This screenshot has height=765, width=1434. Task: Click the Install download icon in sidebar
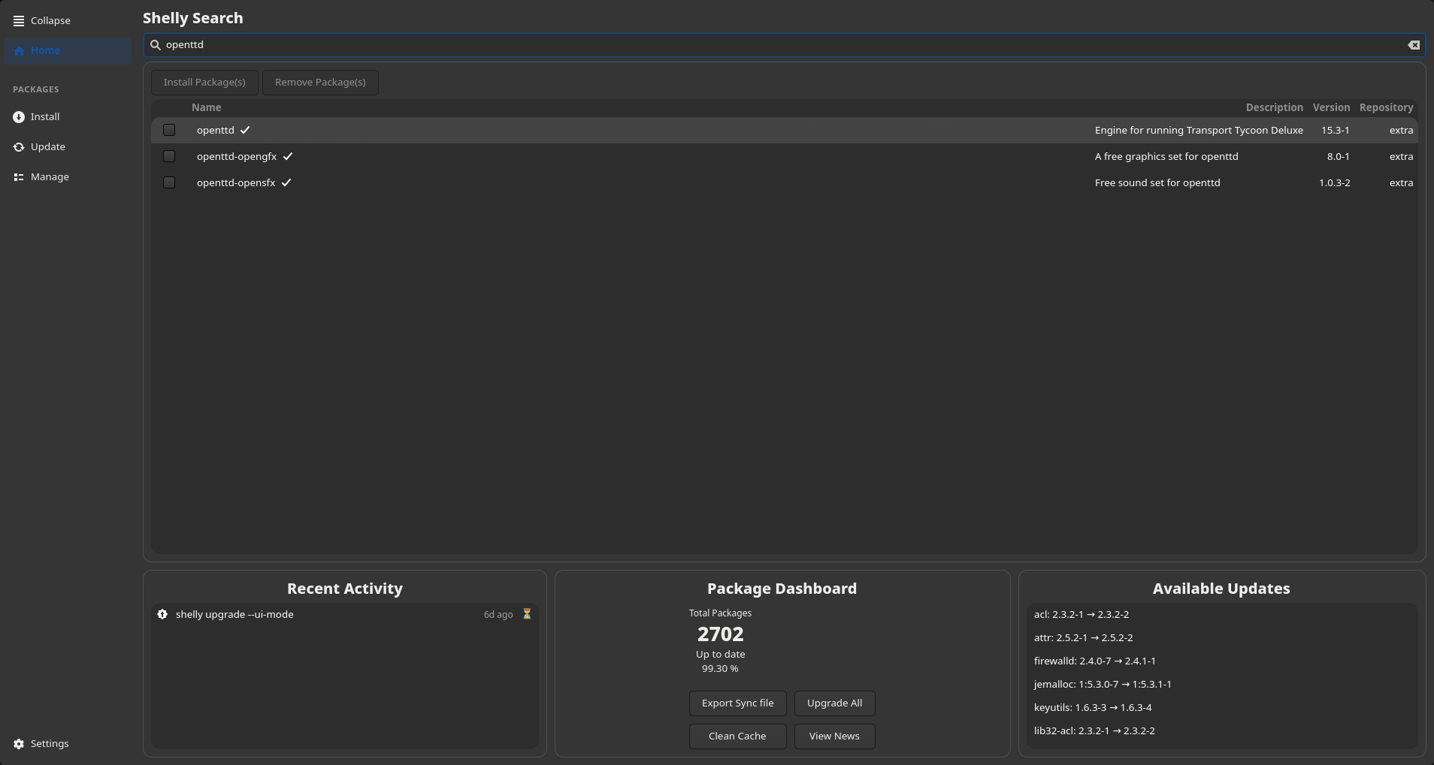pyautogui.click(x=19, y=117)
